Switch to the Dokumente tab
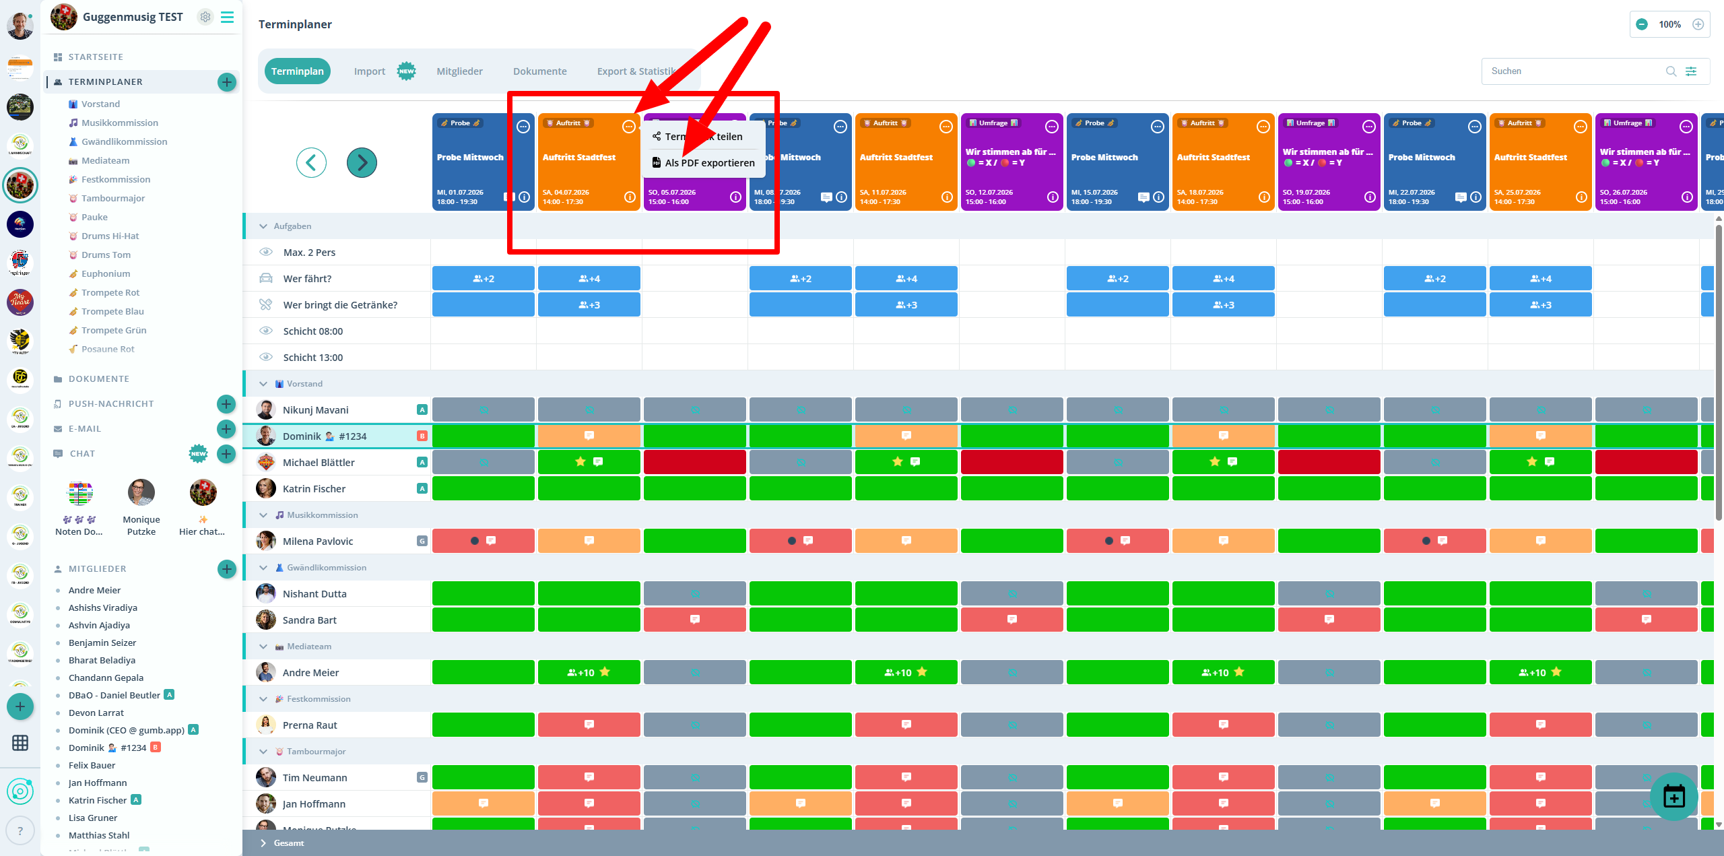This screenshot has height=856, width=1724. pyautogui.click(x=539, y=71)
